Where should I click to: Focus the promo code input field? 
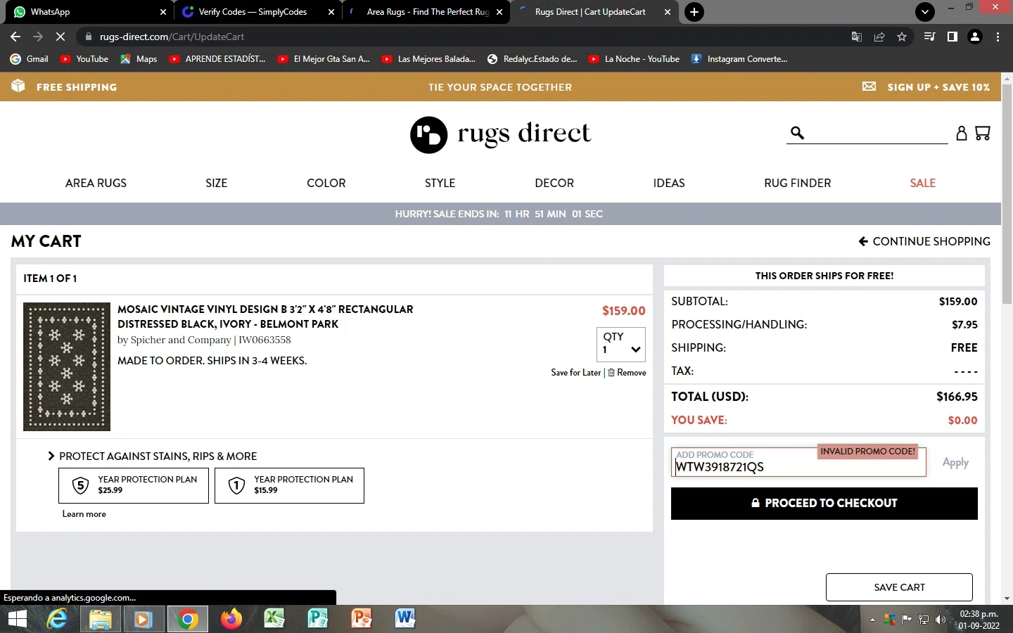(x=798, y=462)
